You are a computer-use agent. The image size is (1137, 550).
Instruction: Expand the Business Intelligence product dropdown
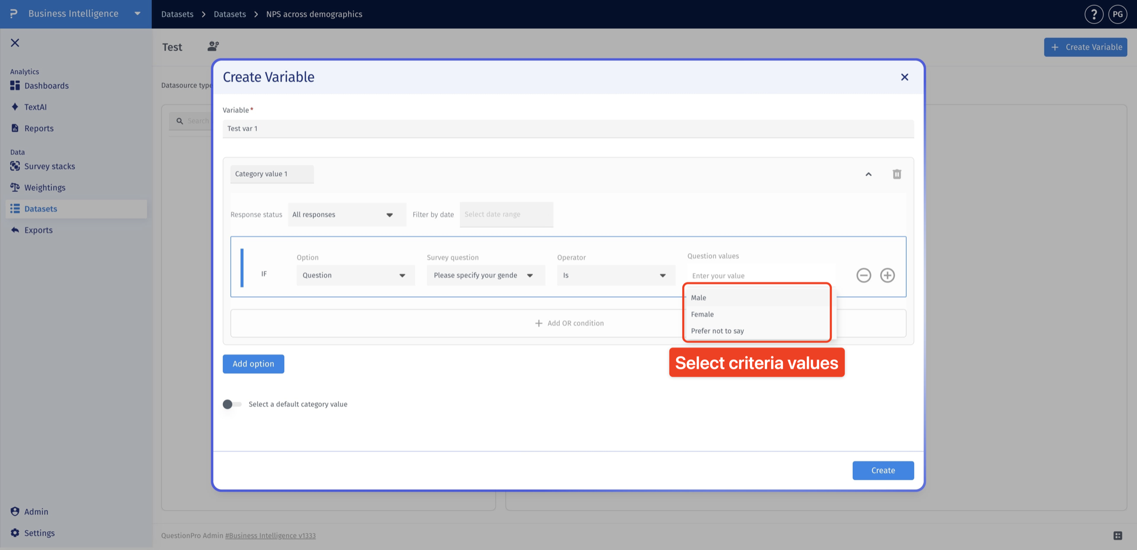(x=137, y=13)
